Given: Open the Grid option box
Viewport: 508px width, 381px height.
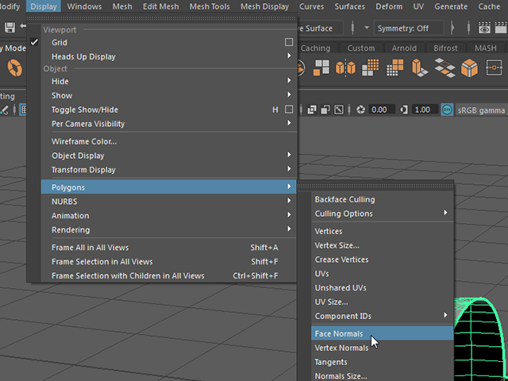Looking at the screenshot, I should pyautogui.click(x=289, y=42).
